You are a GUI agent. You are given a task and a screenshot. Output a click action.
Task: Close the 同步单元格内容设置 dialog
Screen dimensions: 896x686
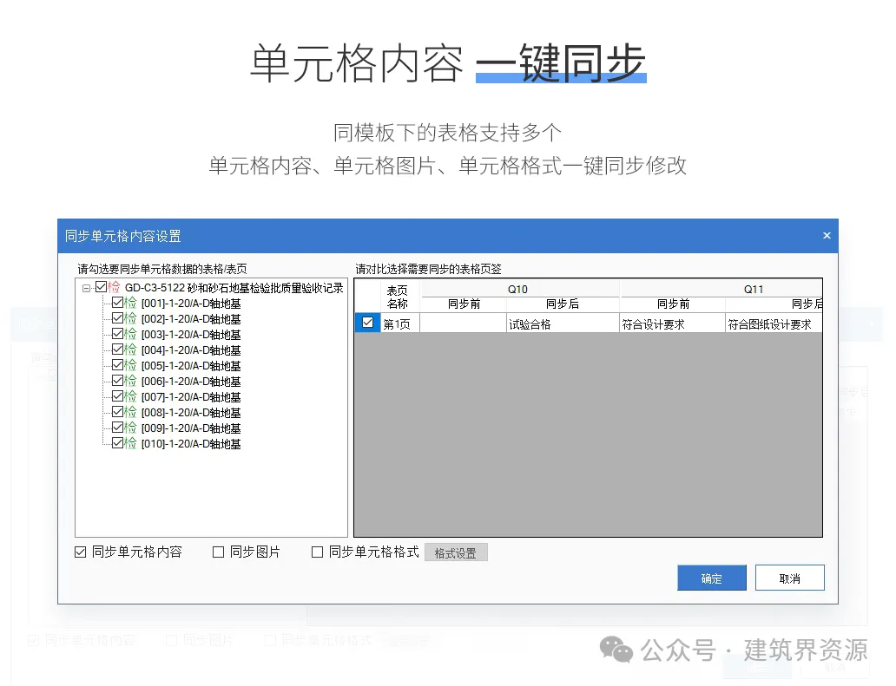pos(827,235)
